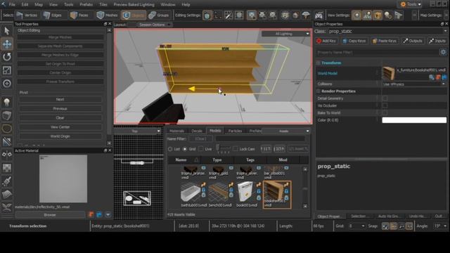
Task: Select the List view radio button
Action: [x=170, y=149]
